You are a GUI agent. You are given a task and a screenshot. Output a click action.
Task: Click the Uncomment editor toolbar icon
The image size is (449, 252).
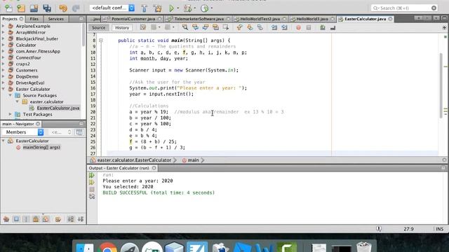[x=333, y=27]
